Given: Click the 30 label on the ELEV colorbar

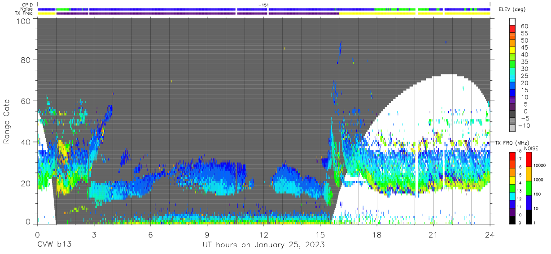Looking at the screenshot, I should [524, 69].
